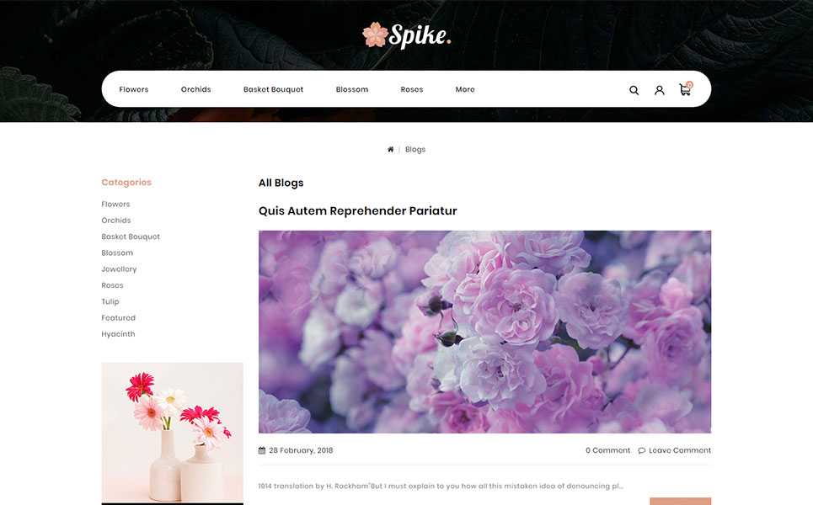Image resolution: width=813 pixels, height=505 pixels.
Task: Click the Spike flower logo
Action: pos(406,35)
